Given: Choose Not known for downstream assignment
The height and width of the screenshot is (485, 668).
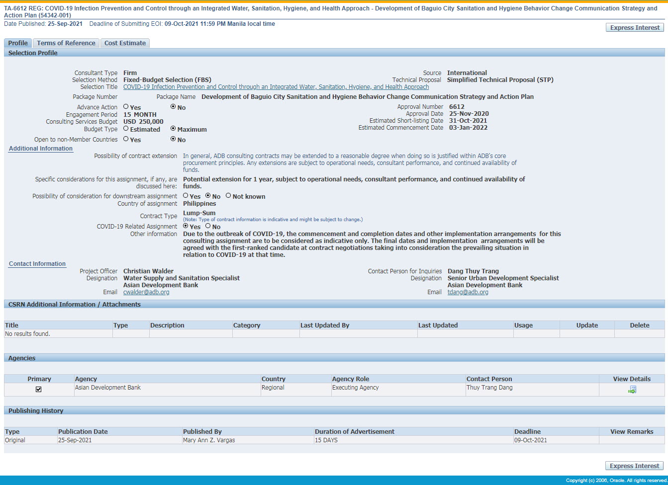Looking at the screenshot, I should point(228,196).
